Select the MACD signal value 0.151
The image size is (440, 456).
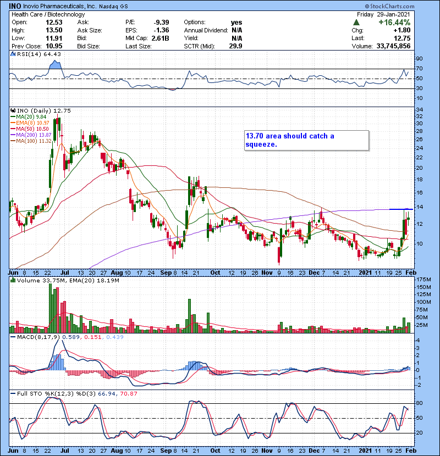click(x=92, y=337)
